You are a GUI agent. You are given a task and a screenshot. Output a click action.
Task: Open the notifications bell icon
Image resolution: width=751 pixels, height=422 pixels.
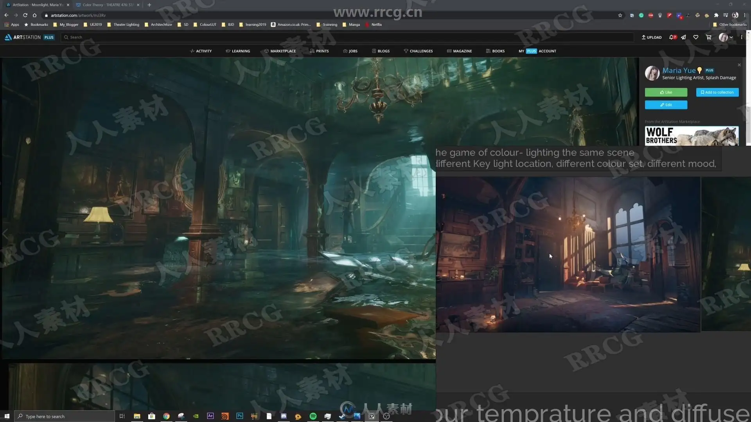tap(672, 37)
